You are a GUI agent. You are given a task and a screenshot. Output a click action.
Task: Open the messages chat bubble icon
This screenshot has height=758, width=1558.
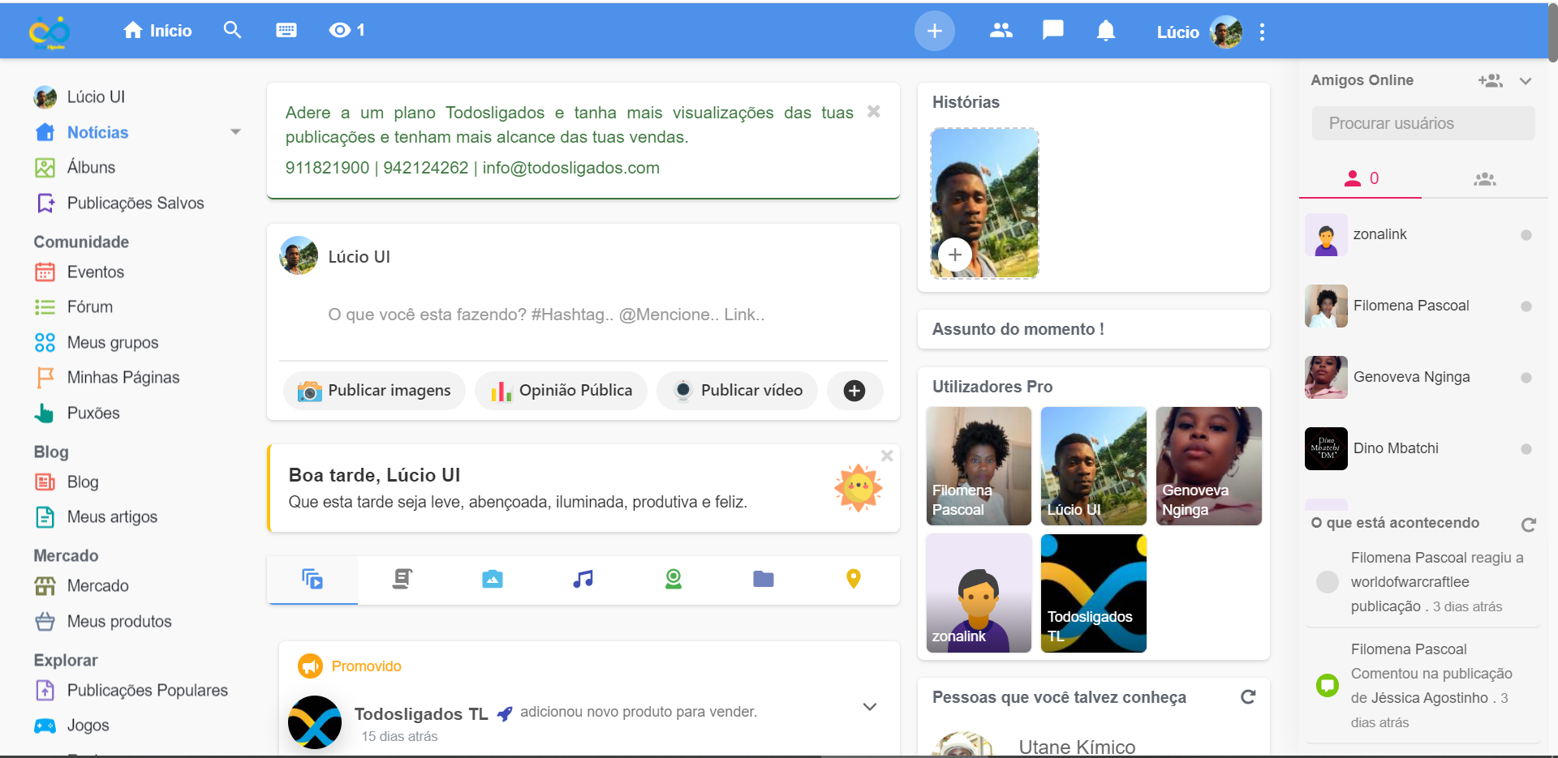click(x=1052, y=31)
